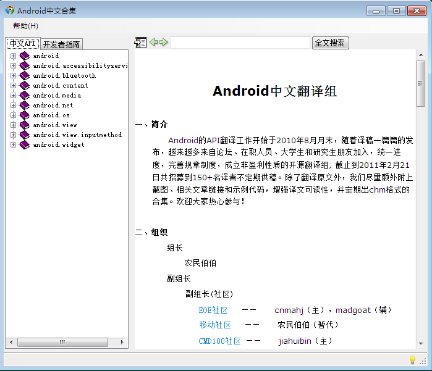The image size is (432, 371).
Task: Click the 全文搜索 button
Action: (331, 43)
